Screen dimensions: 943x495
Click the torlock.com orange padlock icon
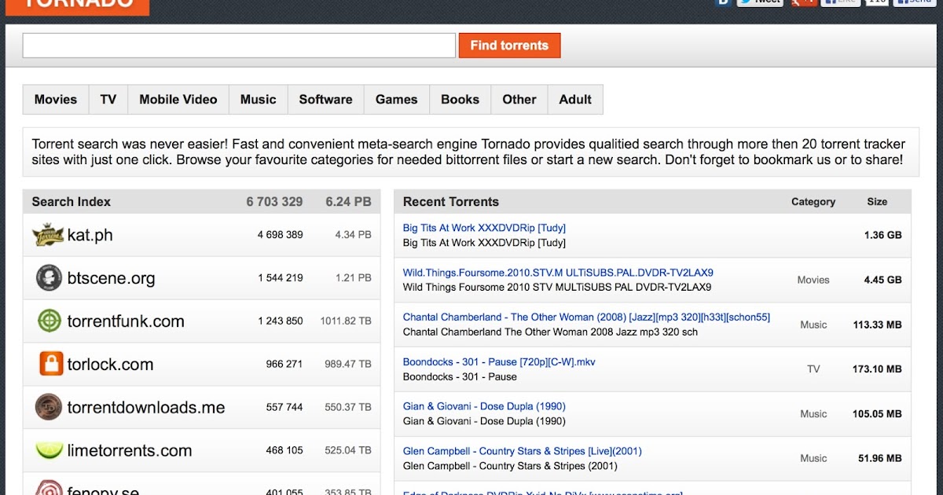pos(51,364)
